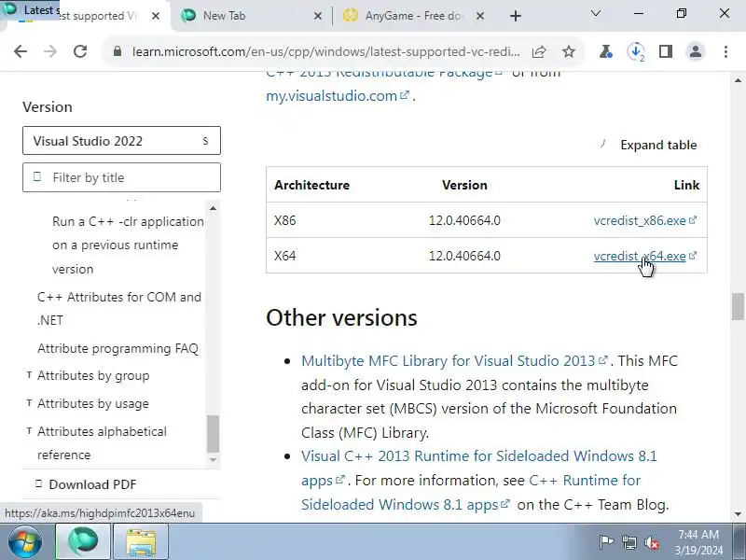746x560 pixels.
Task: Open Run a C++ -clr application article
Action: 128,245
